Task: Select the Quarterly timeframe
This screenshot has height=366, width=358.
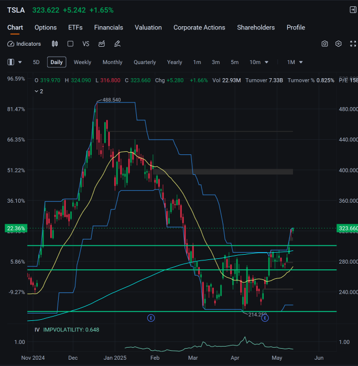Action: tap(145, 62)
